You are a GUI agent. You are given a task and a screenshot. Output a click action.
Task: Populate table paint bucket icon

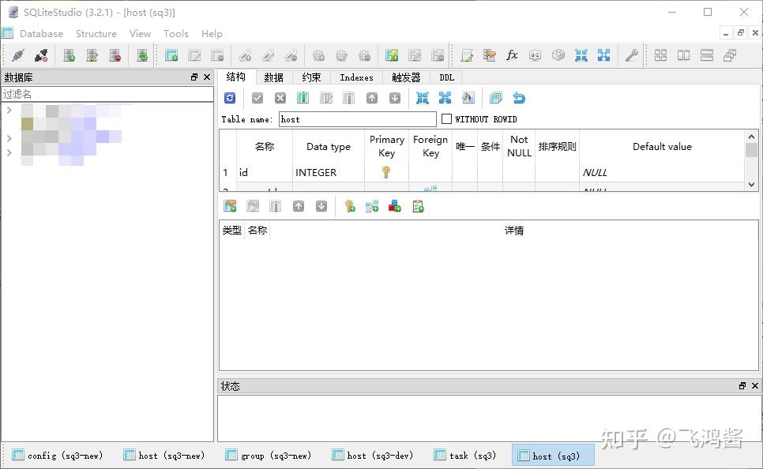(468, 98)
